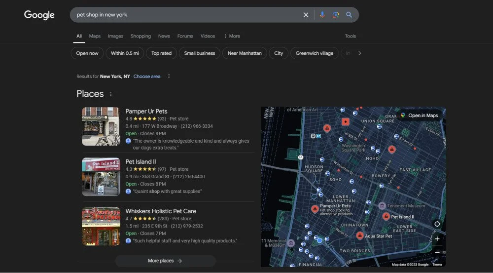Open options menu next to Choose area

(x=169, y=76)
